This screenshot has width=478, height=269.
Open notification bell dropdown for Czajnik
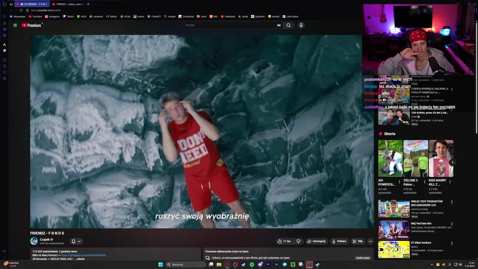[76, 241]
